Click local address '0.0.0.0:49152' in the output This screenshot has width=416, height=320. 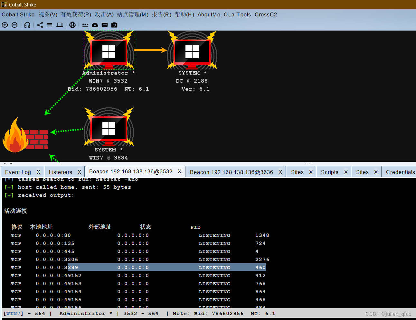coord(59,276)
